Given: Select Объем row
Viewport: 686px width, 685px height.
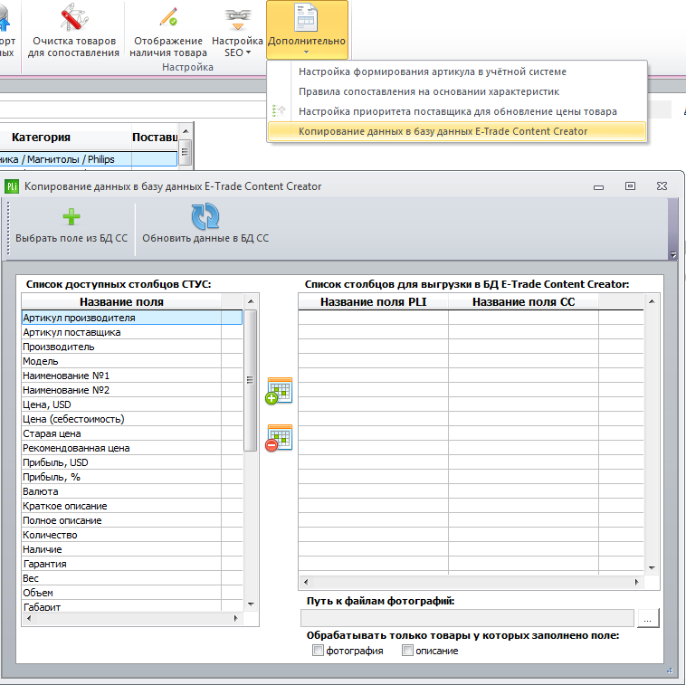Looking at the screenshot, I should [x=132, y=592].
